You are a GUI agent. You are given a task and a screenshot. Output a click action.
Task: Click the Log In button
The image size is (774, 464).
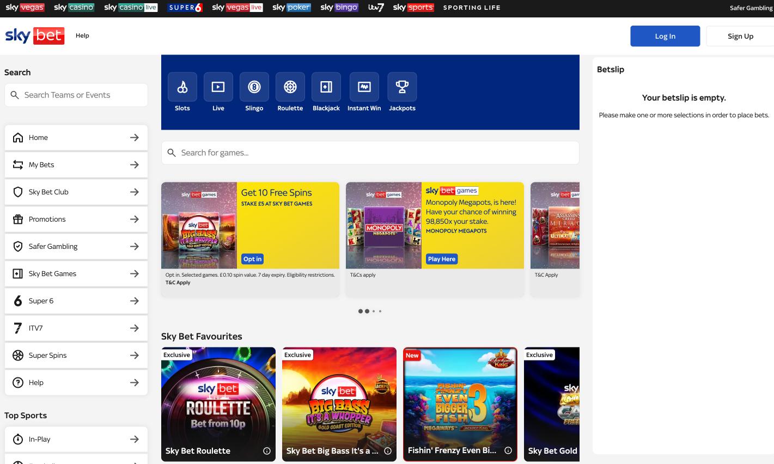[665, 35]
